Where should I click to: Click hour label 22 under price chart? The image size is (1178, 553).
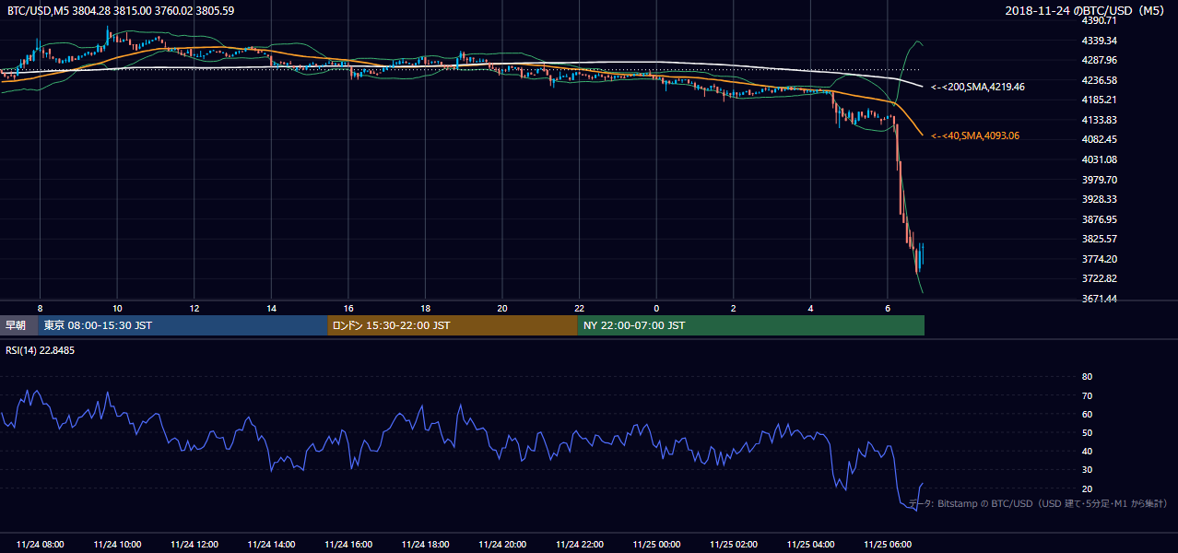pyautogui.click(x=579, y=308)
